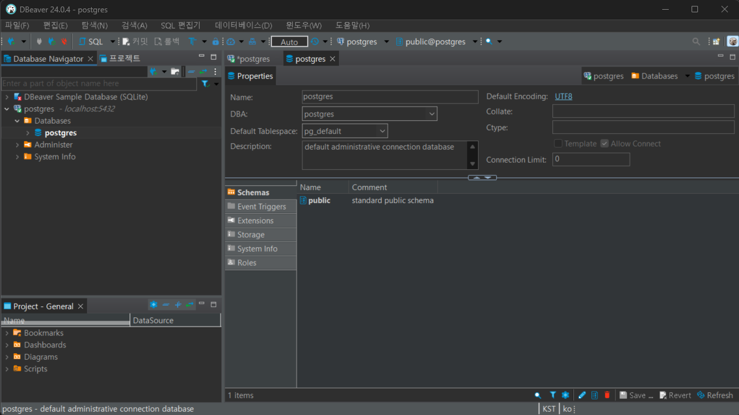This screenshot has height=415, width=739.
Task: Click the Connection Limit field
Action: 591,159
